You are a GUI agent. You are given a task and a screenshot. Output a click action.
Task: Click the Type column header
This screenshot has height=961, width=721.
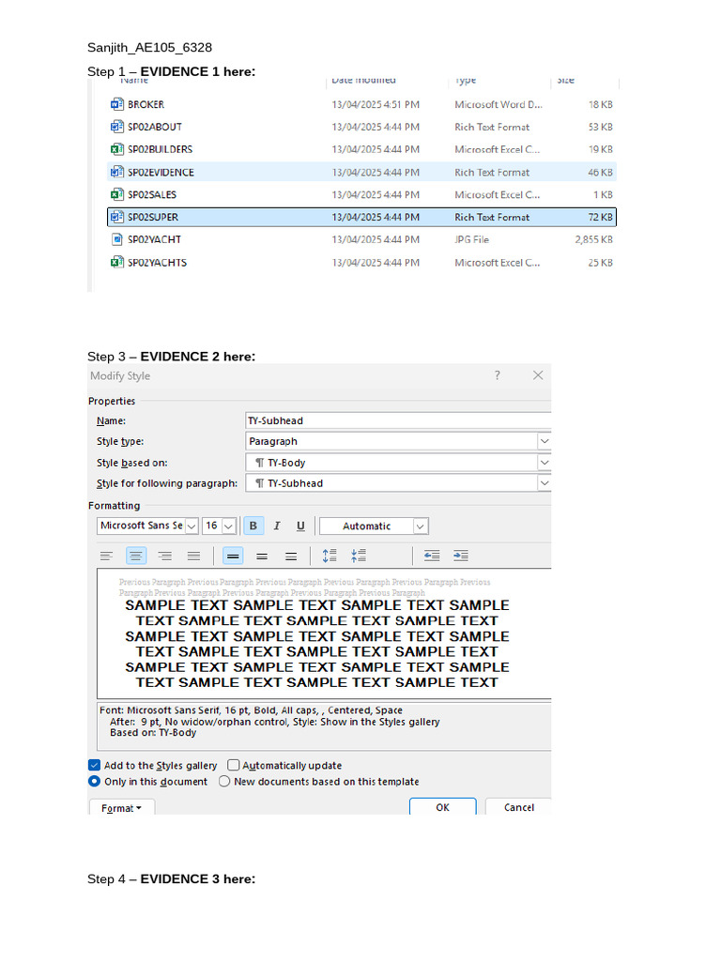coord(466,81)
